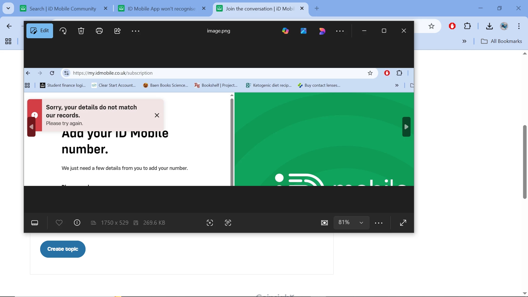This screenshot has height=297, width=528.
Task: Open Copilot icon in Photos toolbar
Action: pyautogui.click(x=285, y=31)
